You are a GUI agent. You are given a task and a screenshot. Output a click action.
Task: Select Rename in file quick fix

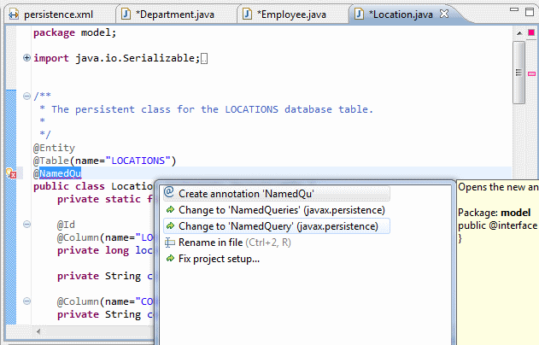(277, 243)
